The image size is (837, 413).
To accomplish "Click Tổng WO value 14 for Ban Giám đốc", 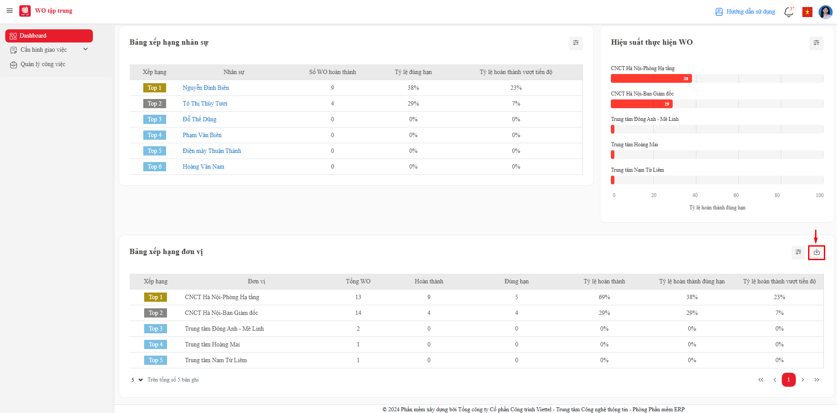I will (x=358, y=313).
